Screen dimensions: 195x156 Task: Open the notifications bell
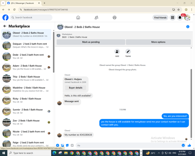point(180,18)
